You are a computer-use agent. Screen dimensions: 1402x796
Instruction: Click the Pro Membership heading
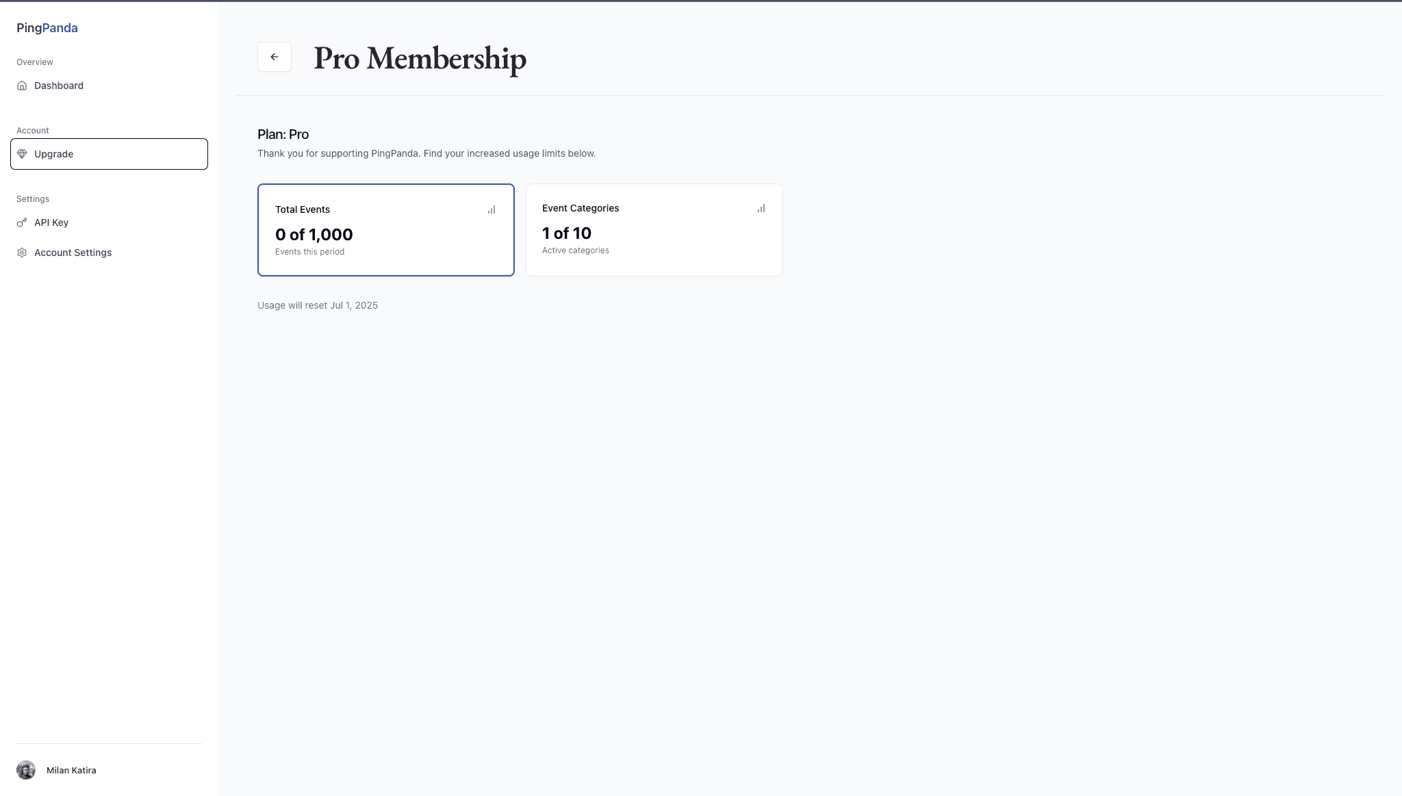tap(420, 58)
